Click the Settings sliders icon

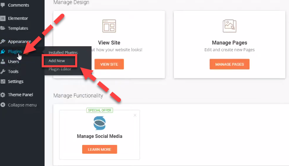coord(3,81)
